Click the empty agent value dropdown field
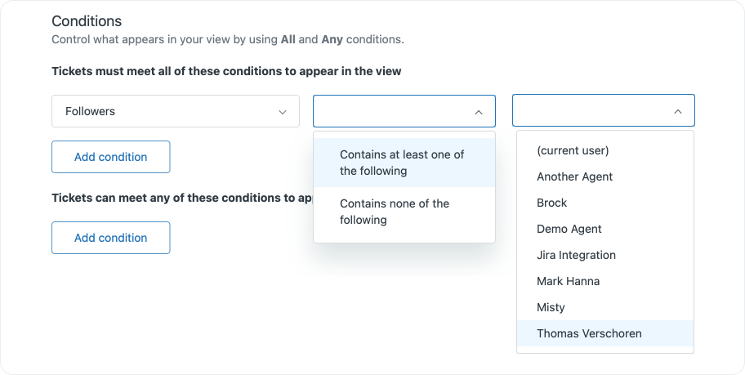The height and width of the screenshot is (375, 745). [591, 111]
